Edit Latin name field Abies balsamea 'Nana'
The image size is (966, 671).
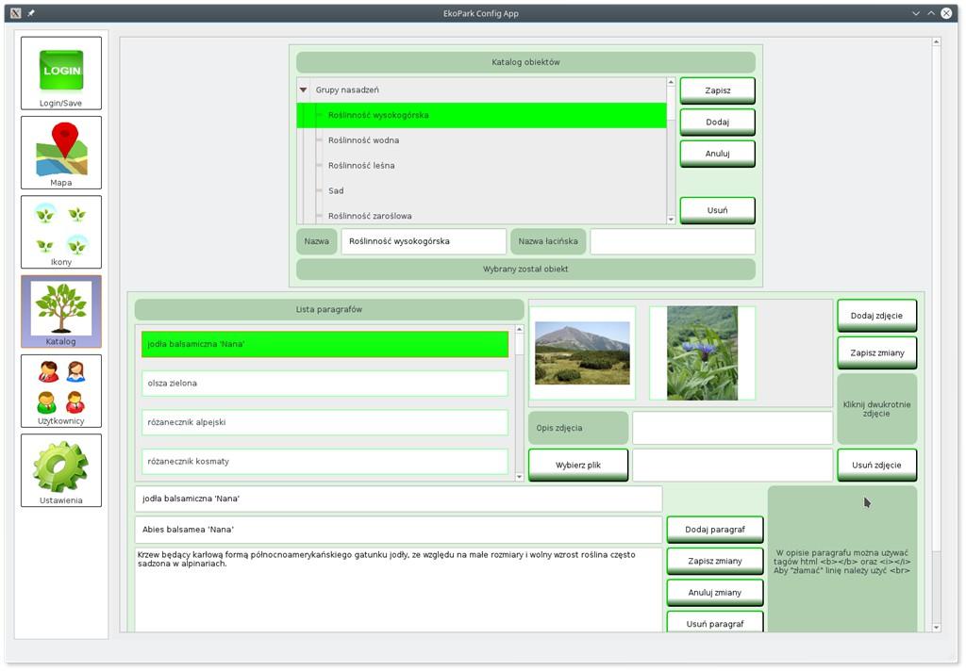[399, 530]
